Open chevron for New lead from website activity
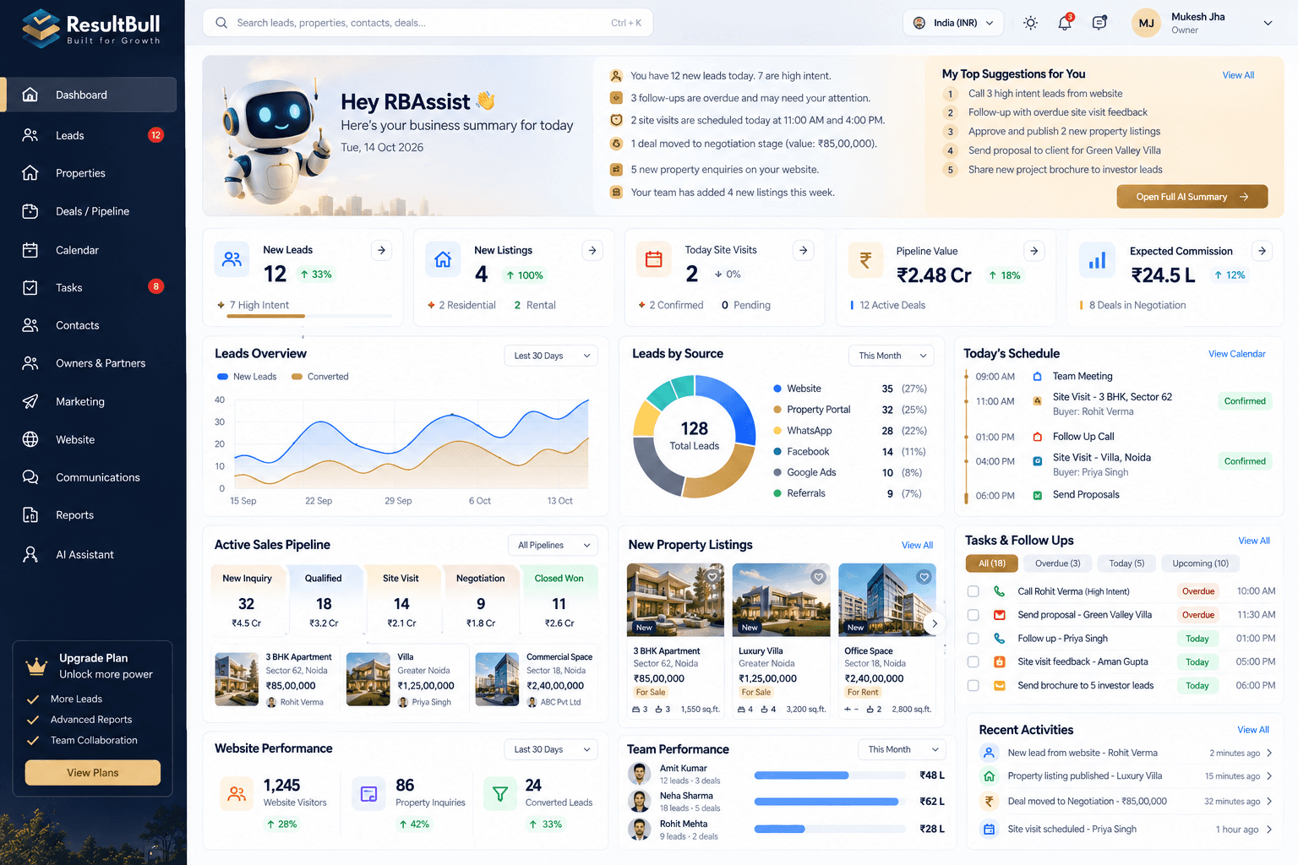 click(1269, 753)
